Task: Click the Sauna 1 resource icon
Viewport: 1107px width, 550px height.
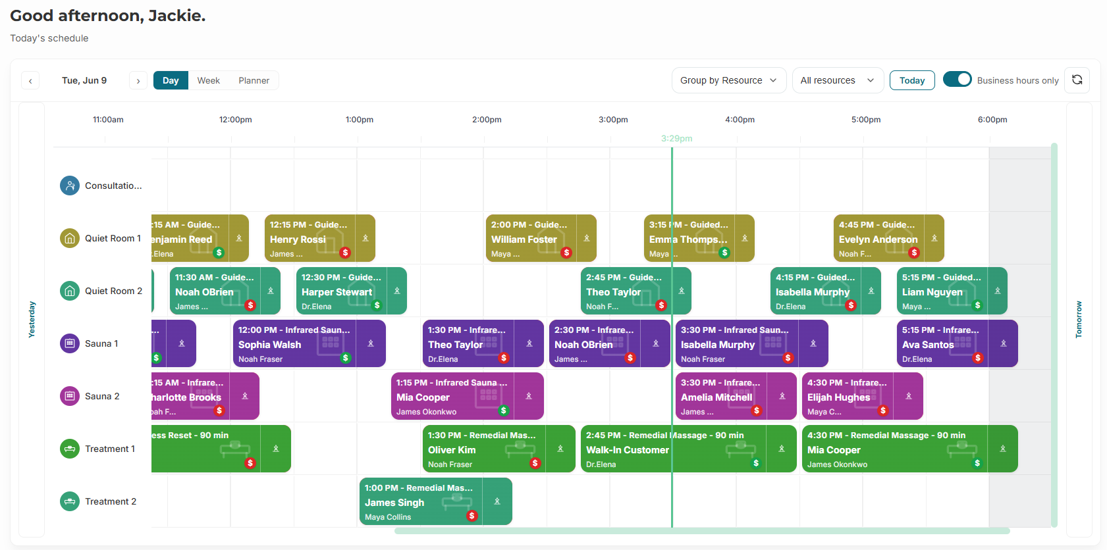Action: 70,343
